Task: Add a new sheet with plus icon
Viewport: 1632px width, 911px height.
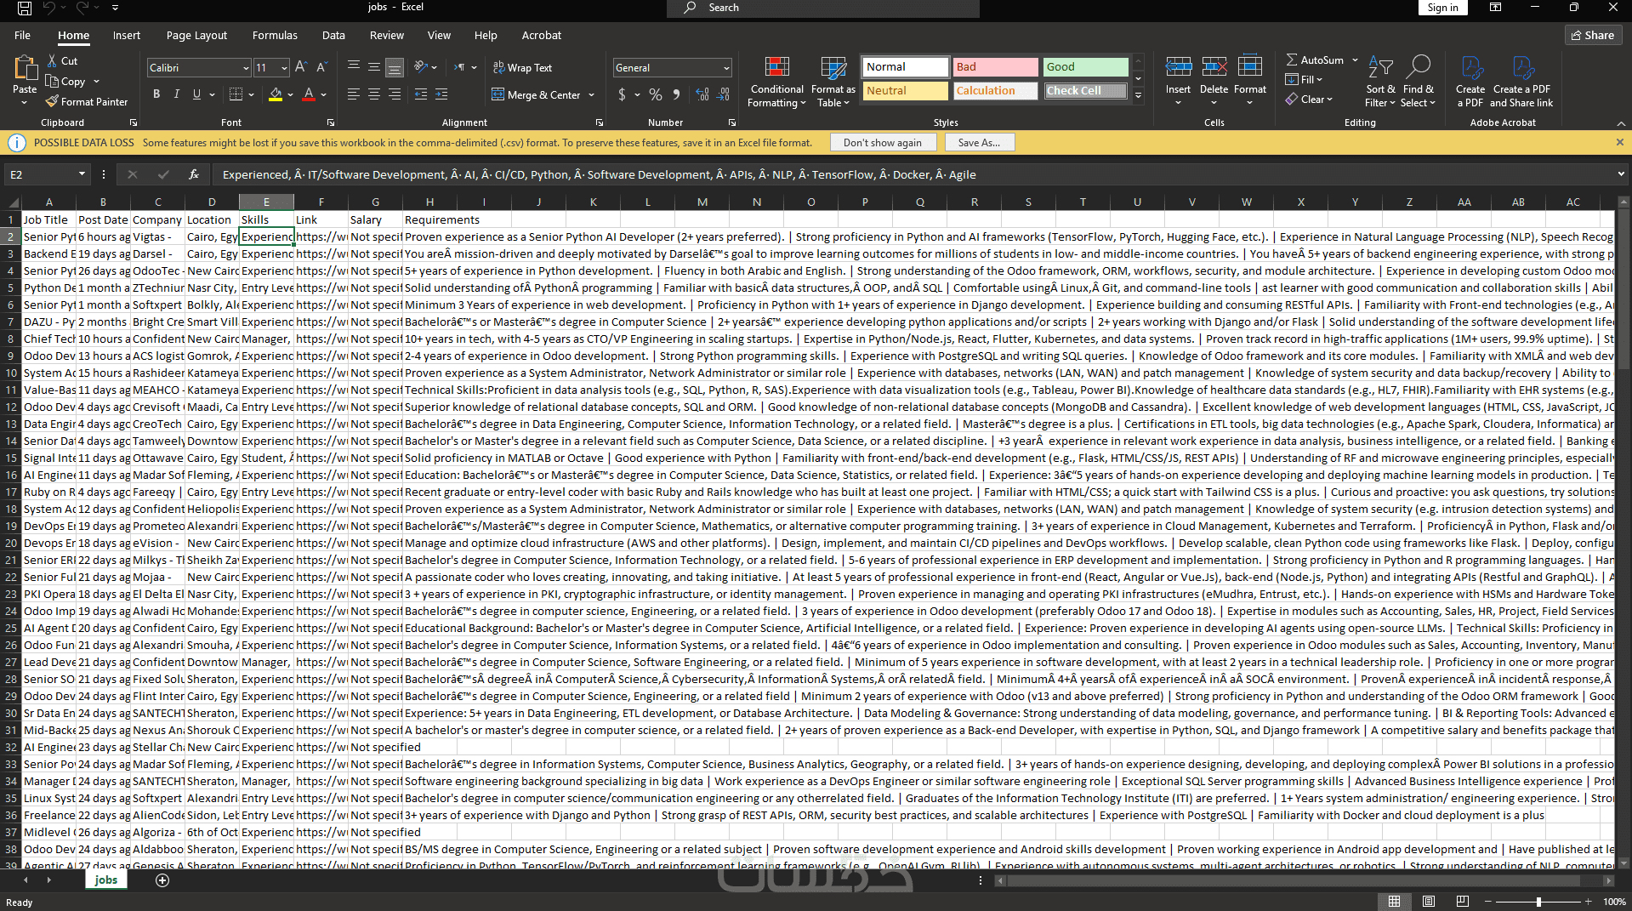Action: (162, 880)
